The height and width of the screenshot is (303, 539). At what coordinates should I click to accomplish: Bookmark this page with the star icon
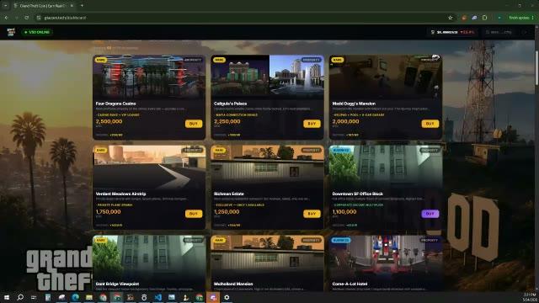point(451,18)
